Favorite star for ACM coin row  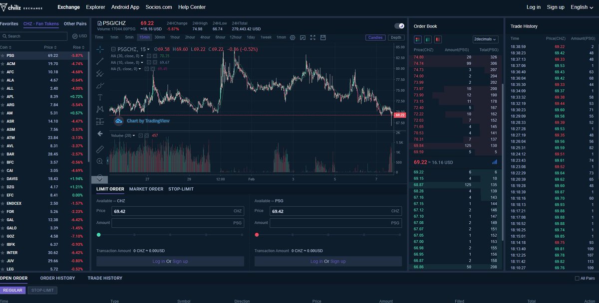coord(3,64)
